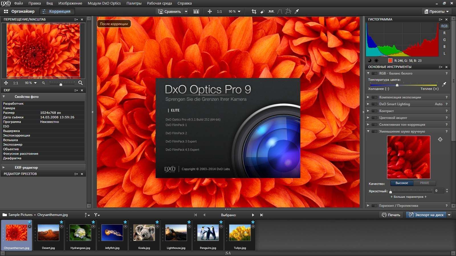Select G histogram channel
The width and height of the screenshot is (456, 256).
pos(444,40)
